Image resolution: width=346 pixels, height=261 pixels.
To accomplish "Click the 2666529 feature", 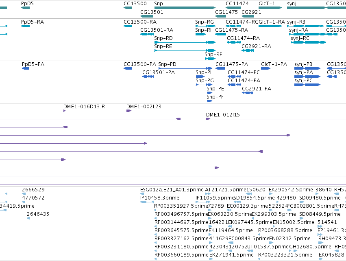I will coord(24,194).
